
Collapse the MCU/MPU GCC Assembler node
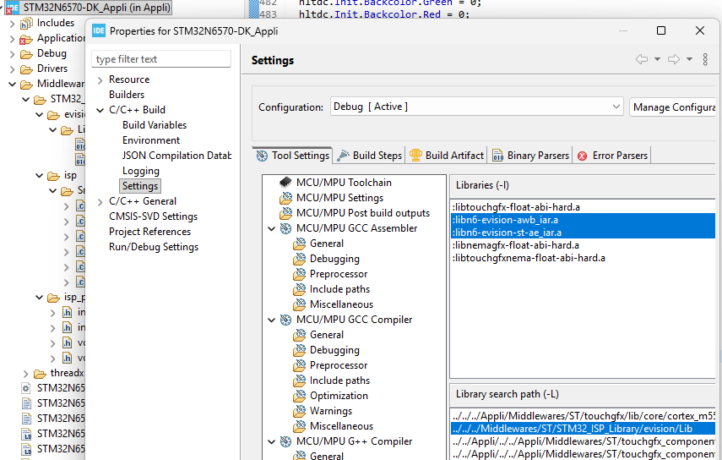point(272,228)
